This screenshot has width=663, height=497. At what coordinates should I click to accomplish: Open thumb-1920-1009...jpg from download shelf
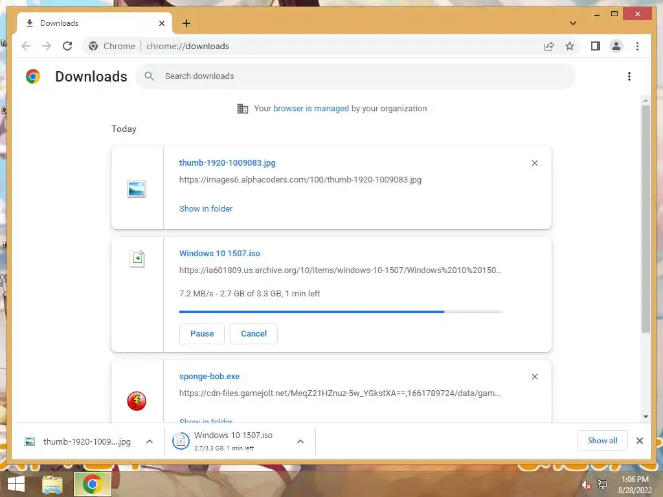tap(78, 441)
